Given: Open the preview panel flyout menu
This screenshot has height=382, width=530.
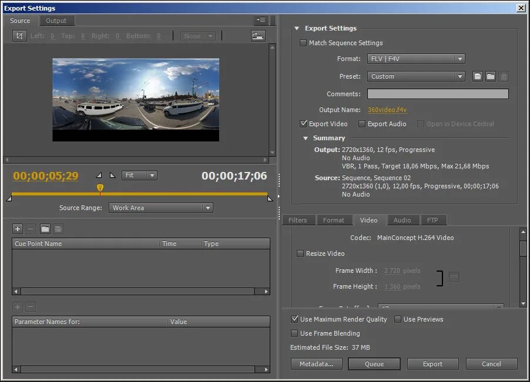Looking at the screenshot, I should tap(261, 21).
